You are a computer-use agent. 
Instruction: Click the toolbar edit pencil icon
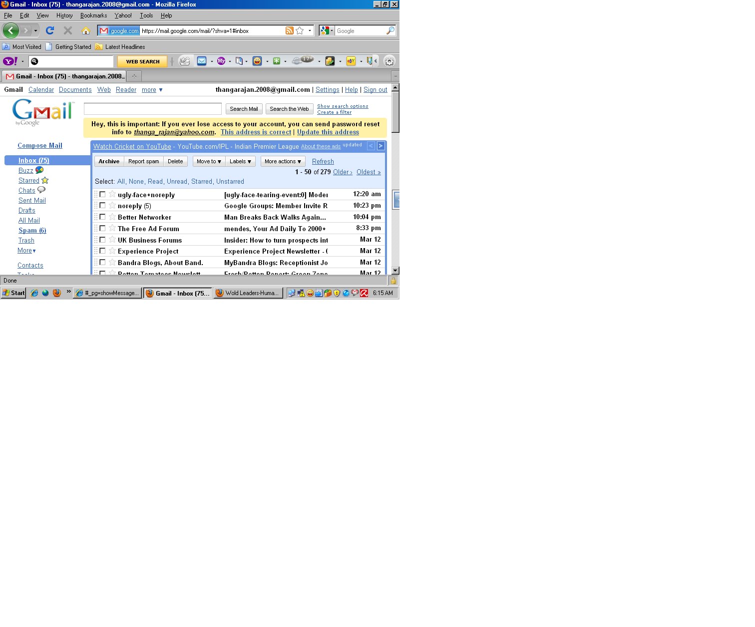[185, 61]
